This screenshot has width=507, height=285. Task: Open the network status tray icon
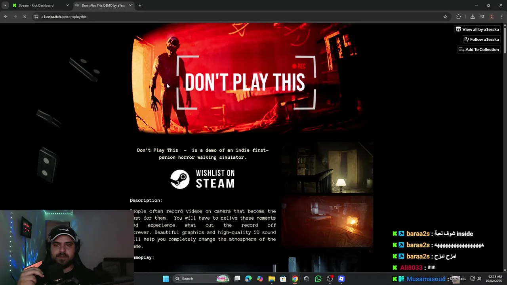473,279
